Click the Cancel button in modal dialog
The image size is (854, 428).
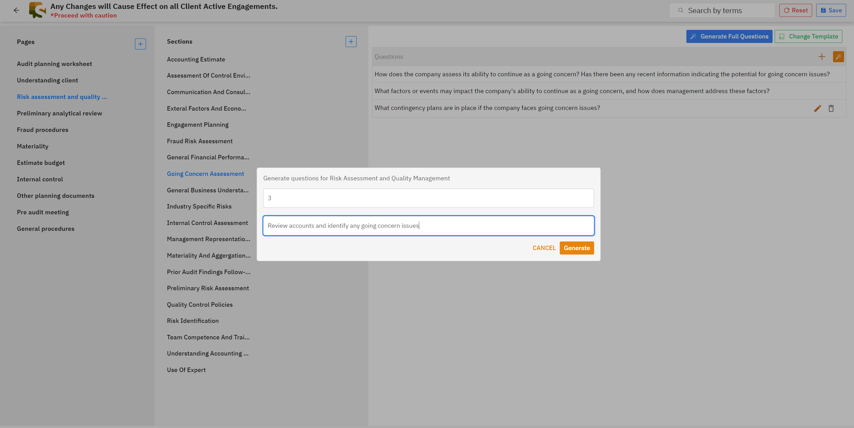click(544, 248)
